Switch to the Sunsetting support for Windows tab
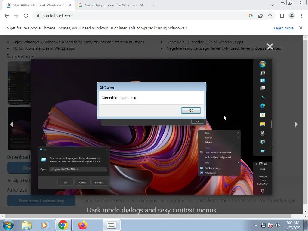Screen dimensions: 308x231 111,5
